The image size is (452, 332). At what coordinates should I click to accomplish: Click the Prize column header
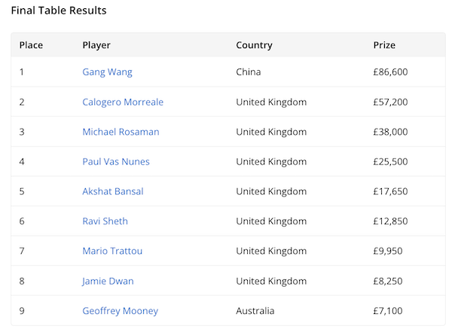click(384, 45)
